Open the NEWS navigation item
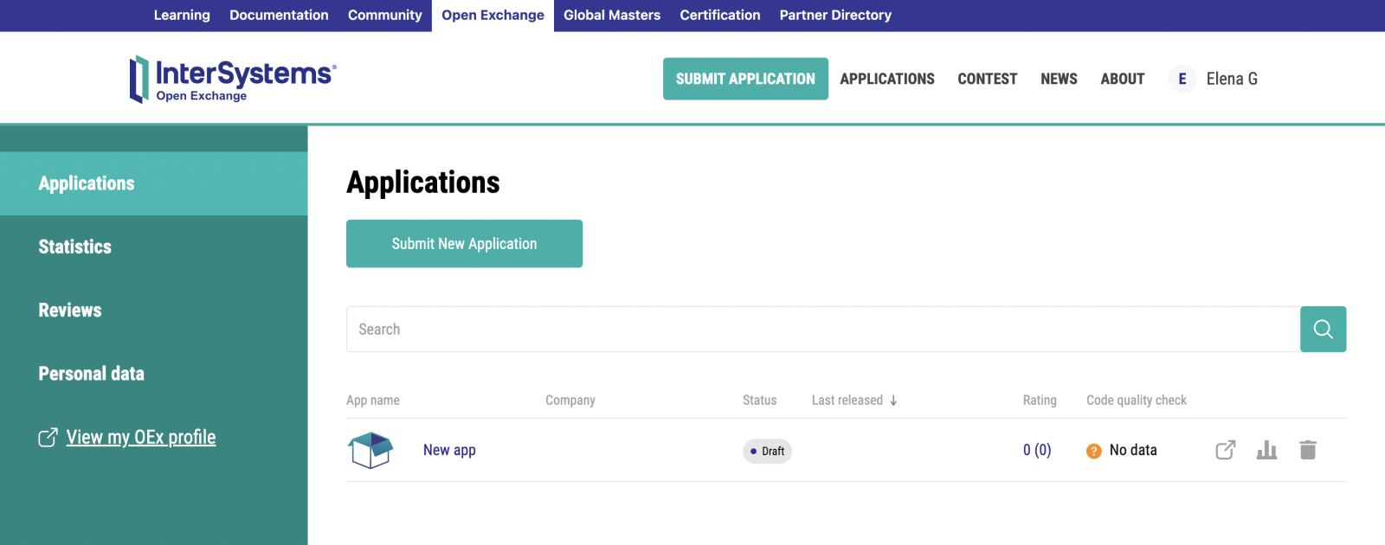This screenshot has height=545, width=1385. pos(1059,79)
